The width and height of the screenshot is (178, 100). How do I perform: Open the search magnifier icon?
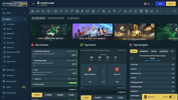[x=174, y=11]
